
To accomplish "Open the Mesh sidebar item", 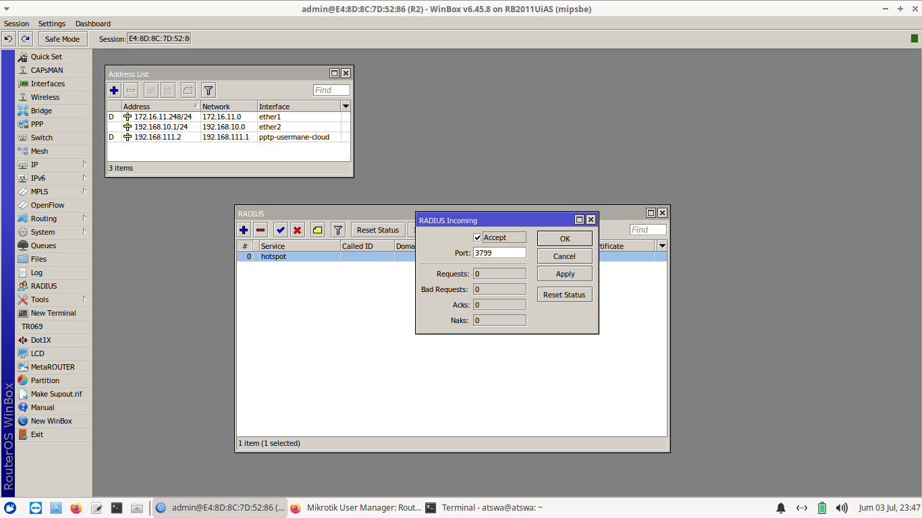I will click(54, 151).
